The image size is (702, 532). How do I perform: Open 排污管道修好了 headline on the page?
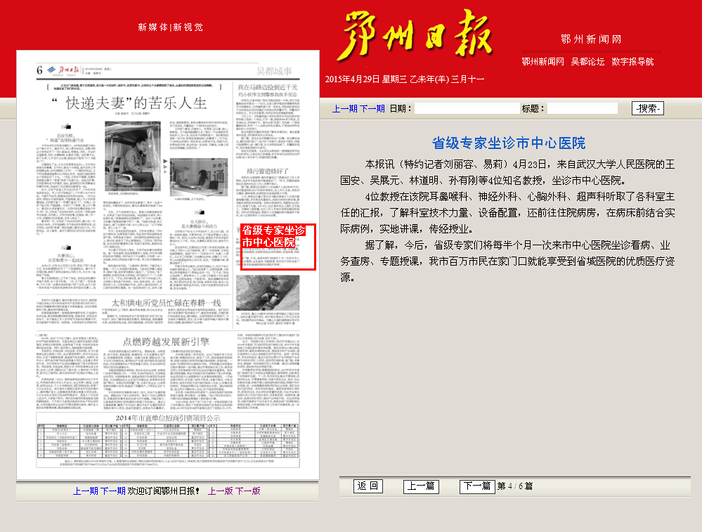click(x=268, y=171)
